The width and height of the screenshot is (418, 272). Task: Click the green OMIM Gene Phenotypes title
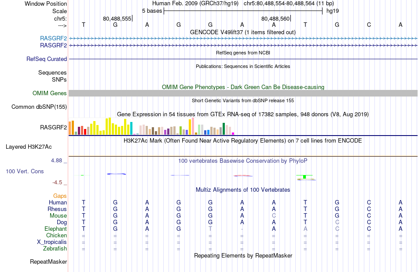tap(243, 87)
